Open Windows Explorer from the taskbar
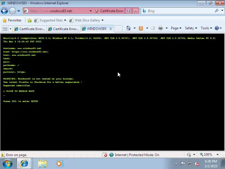 pyautogui.click(x=42, y=164)
